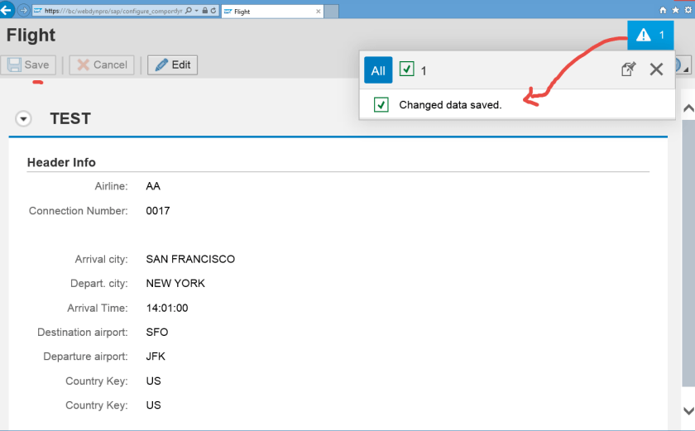Screen dimensions: 695x431
Task: Click the browser home icon
Action: pos(663,10)
